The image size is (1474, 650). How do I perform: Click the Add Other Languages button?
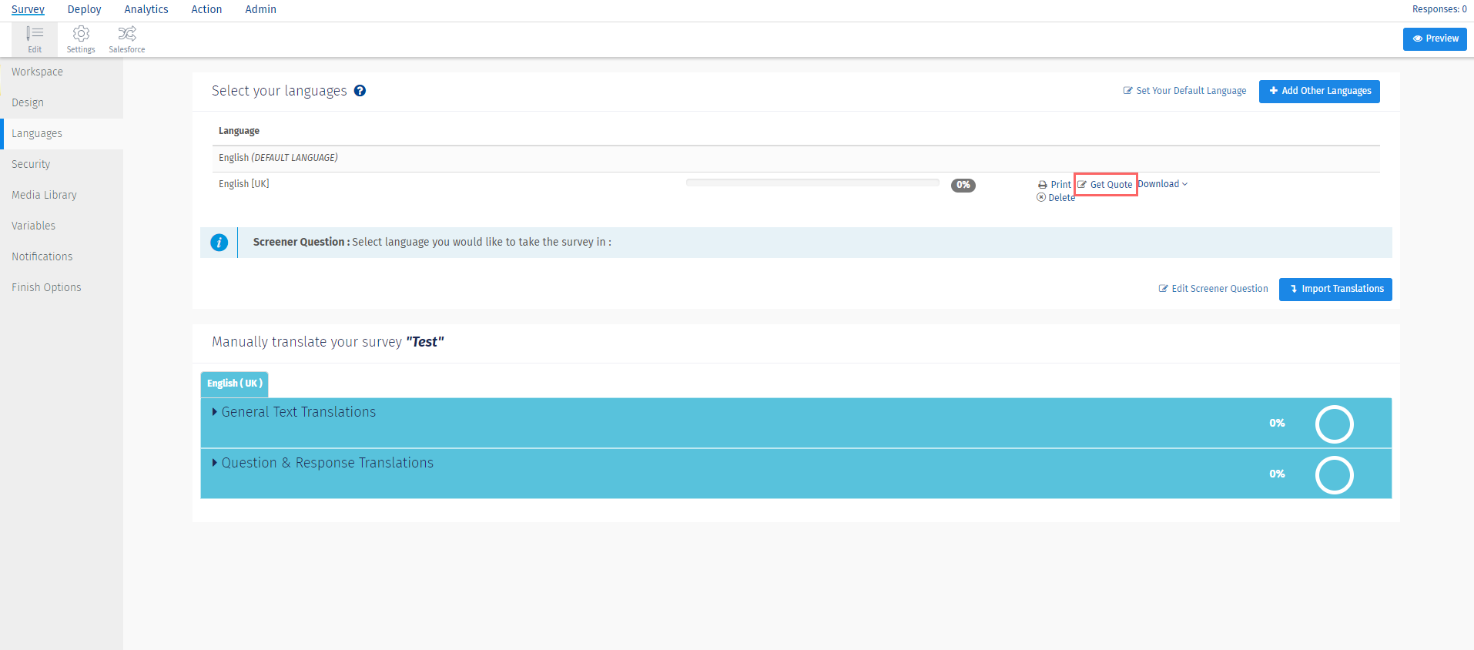[1319, 91]
